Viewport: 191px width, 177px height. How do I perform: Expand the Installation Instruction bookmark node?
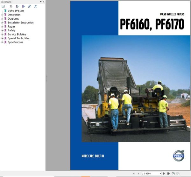click(x=2, y=23)
